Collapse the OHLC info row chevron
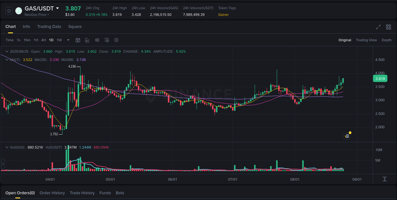The image size is (397, 200). click(7, 51)
